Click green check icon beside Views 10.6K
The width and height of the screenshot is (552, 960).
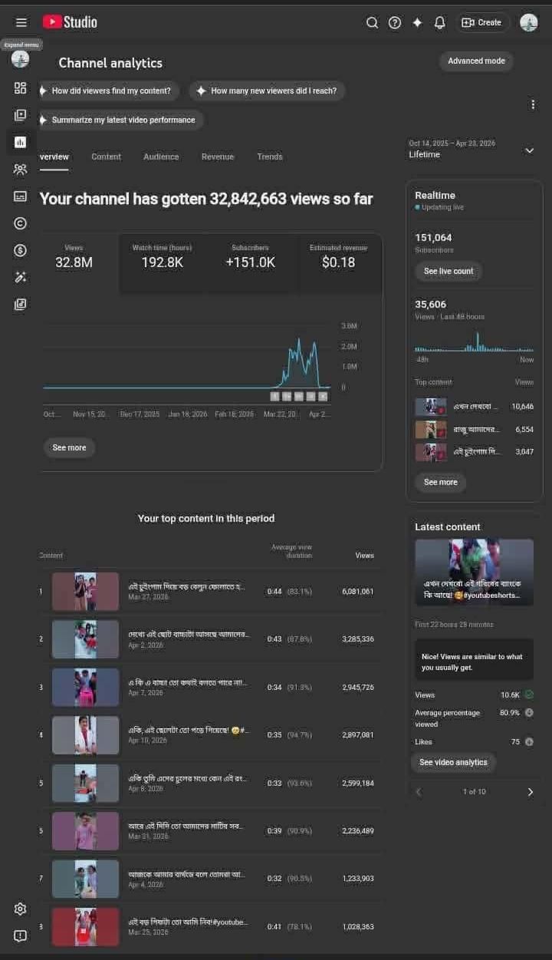pyautogui.click(x=529, y=694)
